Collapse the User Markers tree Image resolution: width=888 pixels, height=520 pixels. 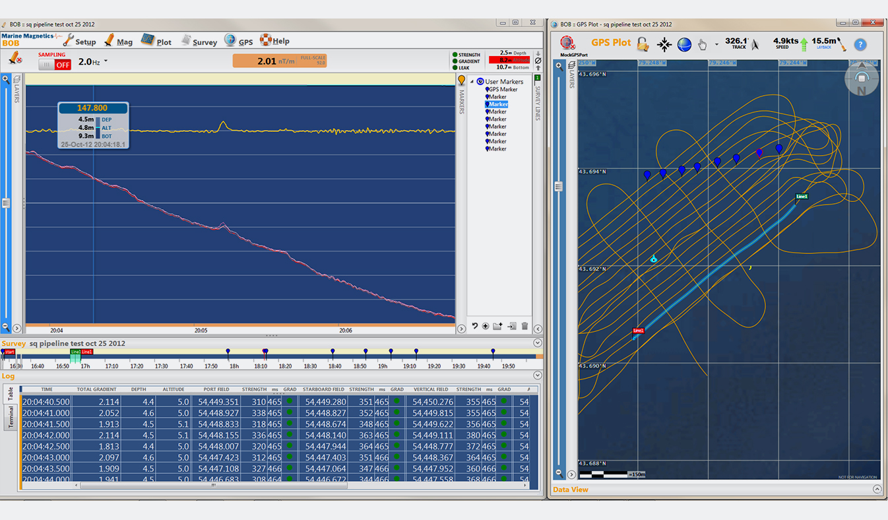471,81
